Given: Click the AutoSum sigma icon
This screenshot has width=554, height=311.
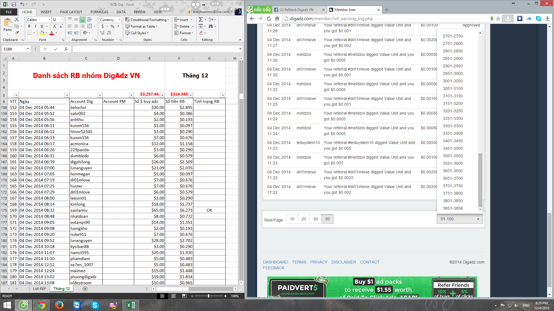Looking at the screenshot, I should [201, 20].
